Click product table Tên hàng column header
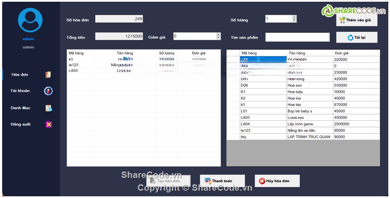Screen dimensions: 390x198 (x=310, y=53)
